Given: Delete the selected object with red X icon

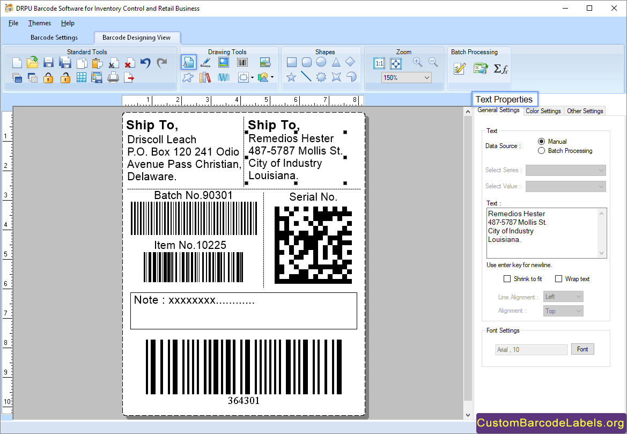Looking at the screenshot, I should (129, 63).
